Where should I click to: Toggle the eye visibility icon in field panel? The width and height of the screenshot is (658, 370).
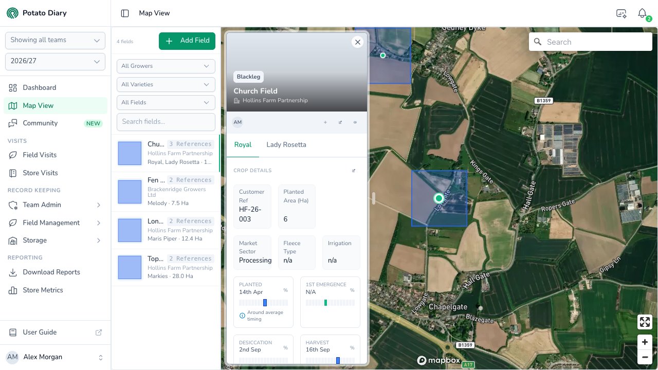coord(355,122)
